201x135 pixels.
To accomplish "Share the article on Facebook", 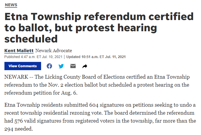I will click(x=49, y=66).
